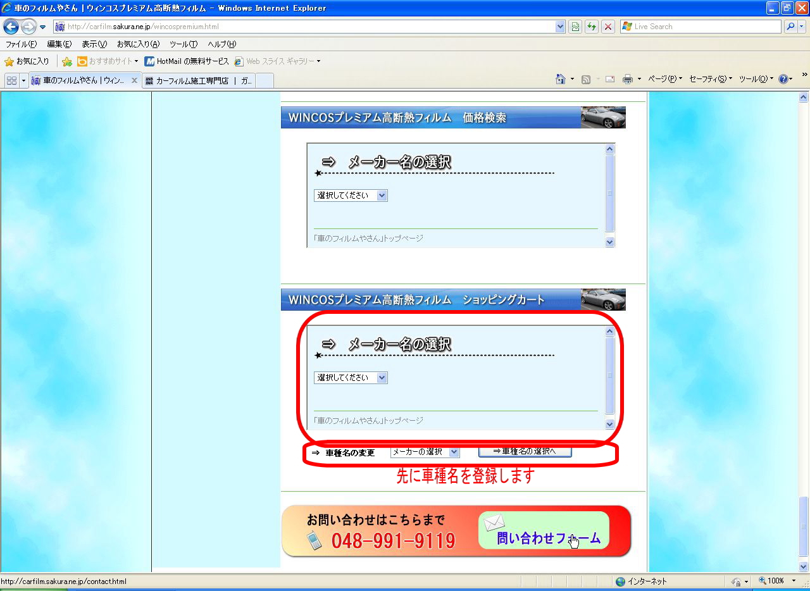
Task: Click the Home icon in the command bar
Action: tap(561, 79)
